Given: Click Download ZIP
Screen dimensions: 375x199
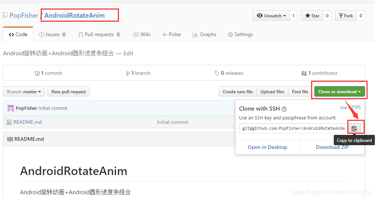Looking at the screenshot, I should pyautogui.click(x=333, y=147).
